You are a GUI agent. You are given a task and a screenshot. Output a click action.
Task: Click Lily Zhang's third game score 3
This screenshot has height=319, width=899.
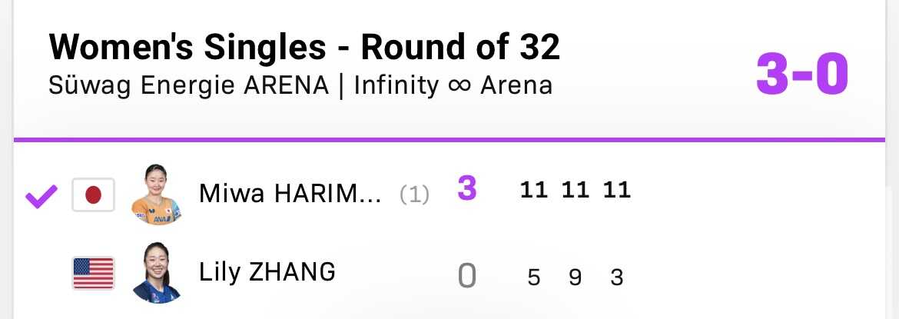click(616, 277)
